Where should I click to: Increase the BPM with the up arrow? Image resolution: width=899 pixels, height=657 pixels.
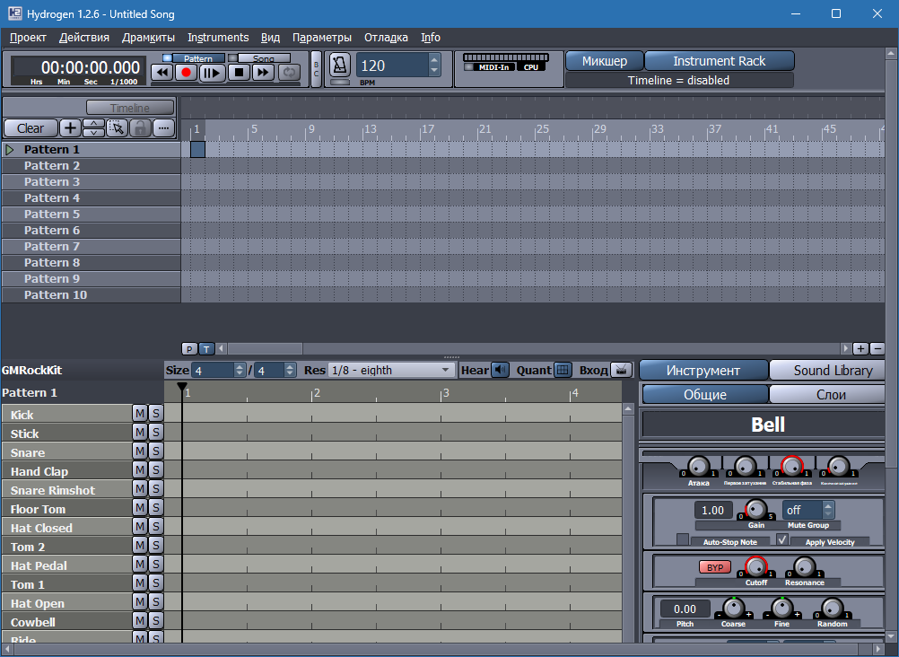[434, 59]
